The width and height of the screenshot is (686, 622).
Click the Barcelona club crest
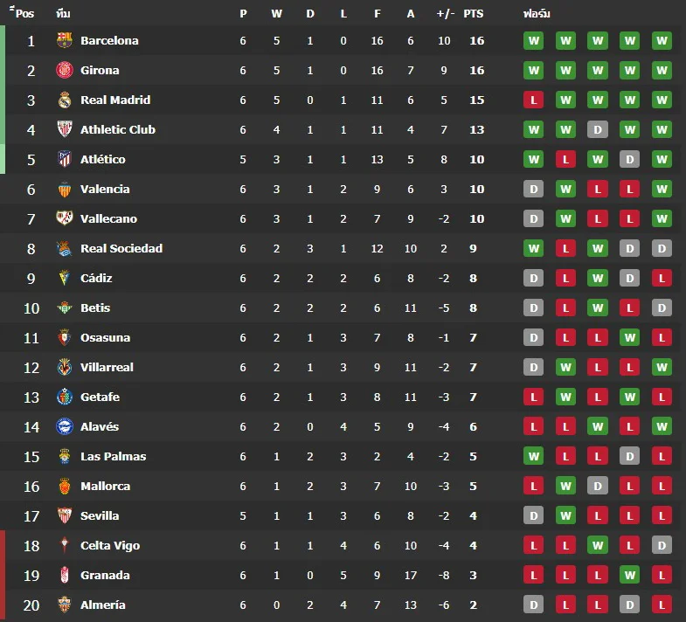[x=65, y=40]
